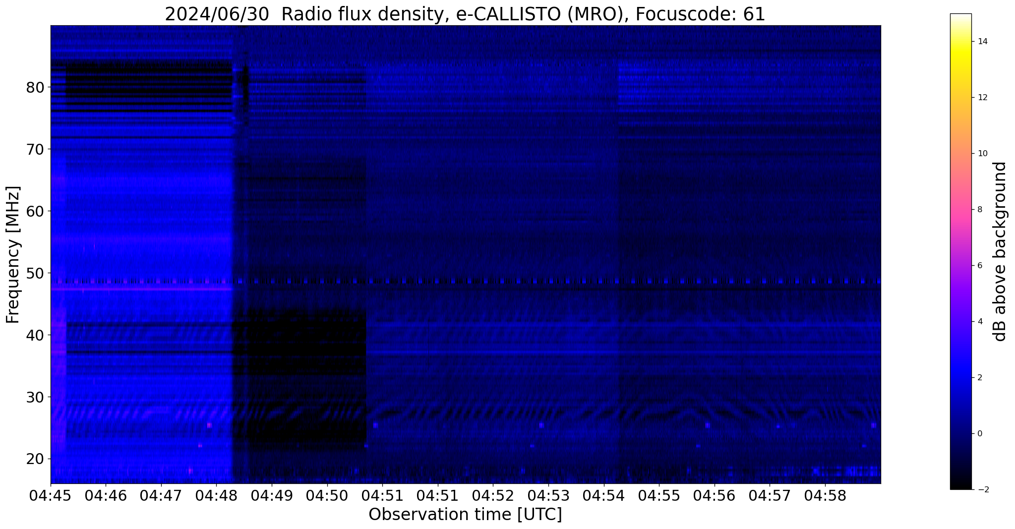Click the 04:52 time tick label

click(493, 496)
